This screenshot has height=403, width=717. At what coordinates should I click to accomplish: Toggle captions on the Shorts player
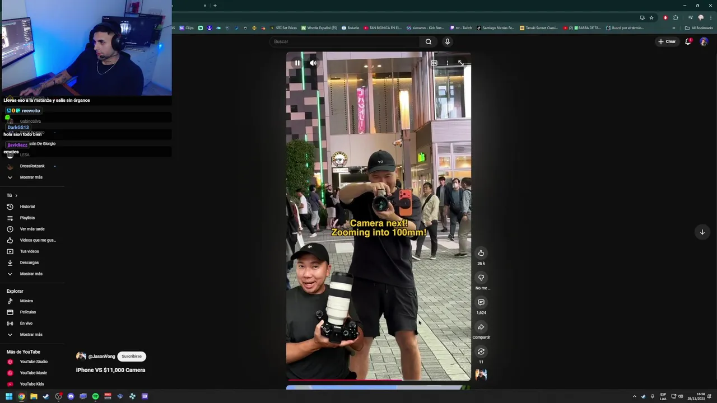[x=434, y=63]
